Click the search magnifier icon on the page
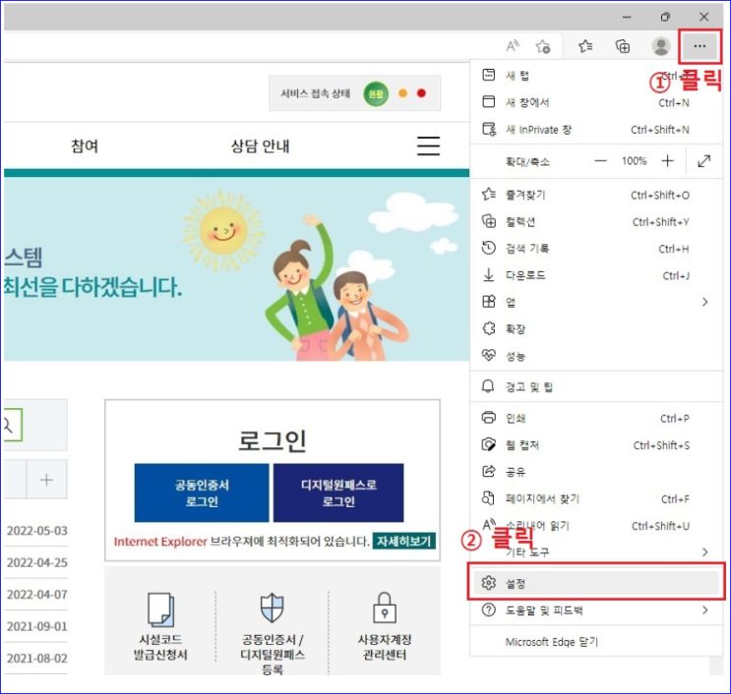This screenshot has height=694, width=731. click(x=10, y=425)
